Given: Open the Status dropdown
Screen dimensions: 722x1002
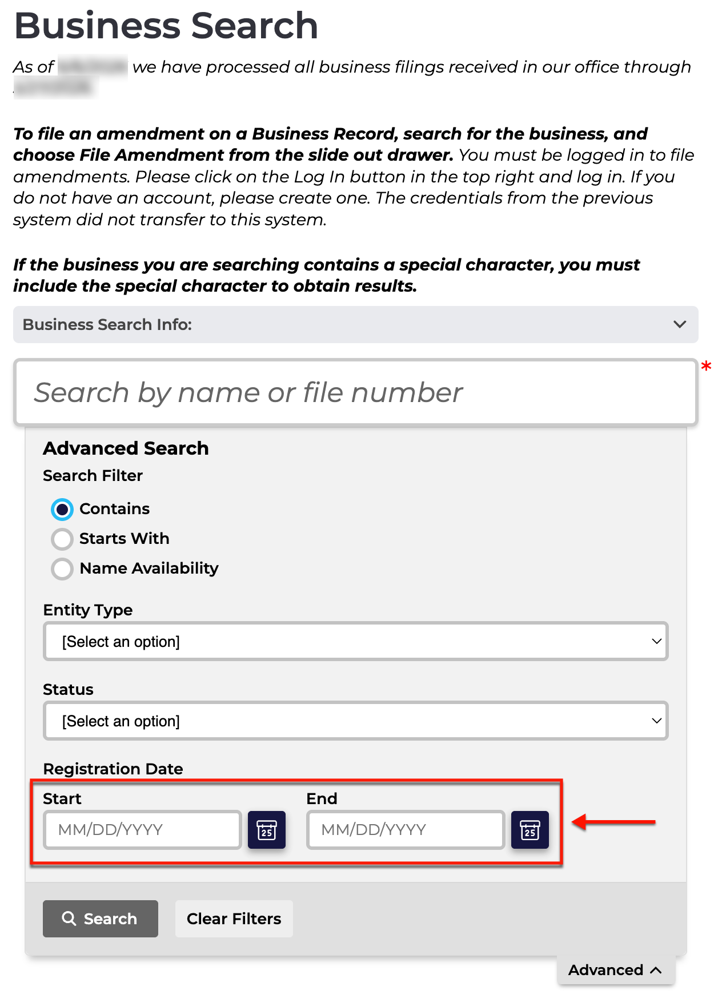Looking at the screenshot, I should pyautogui.click(x=356, y=721).
